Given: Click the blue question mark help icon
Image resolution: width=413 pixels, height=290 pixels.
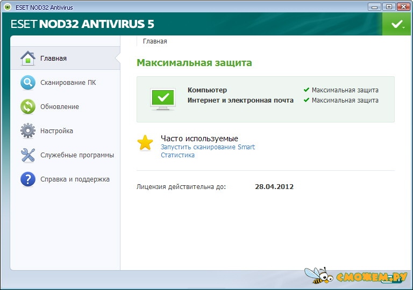Looking at the screenshot, I should coord(27,179).
